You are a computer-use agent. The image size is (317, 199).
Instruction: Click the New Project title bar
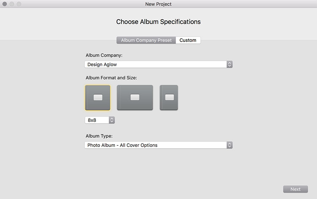[159, 4]
